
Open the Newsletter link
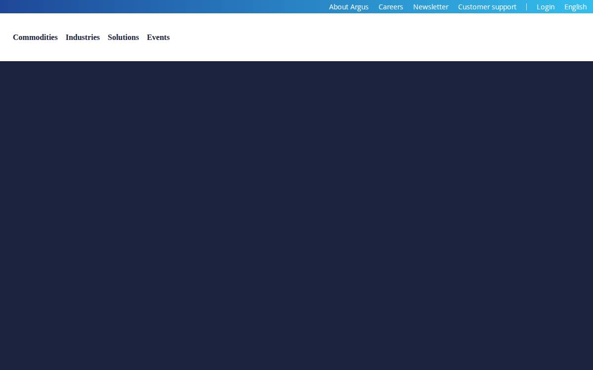tap(431, 7)
